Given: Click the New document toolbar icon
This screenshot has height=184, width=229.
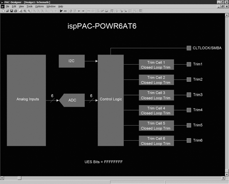Looking at the screenshot, I should click(x=3, y=11).
